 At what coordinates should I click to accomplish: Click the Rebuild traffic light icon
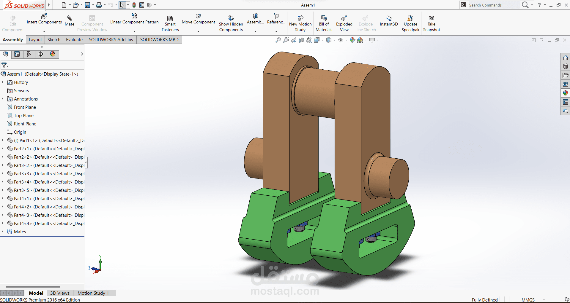(134, 5)
